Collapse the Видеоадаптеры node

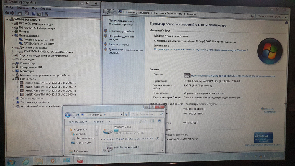12,36
